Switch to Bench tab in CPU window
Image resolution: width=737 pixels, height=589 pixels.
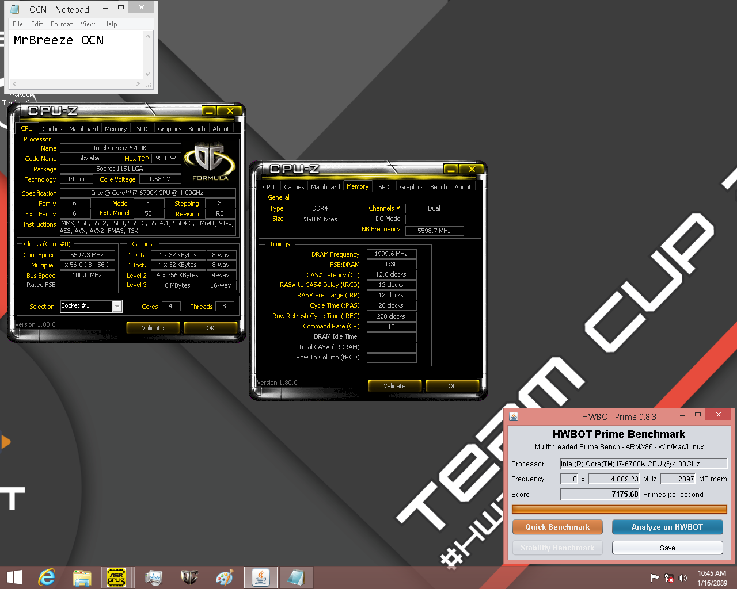point(197,129)
